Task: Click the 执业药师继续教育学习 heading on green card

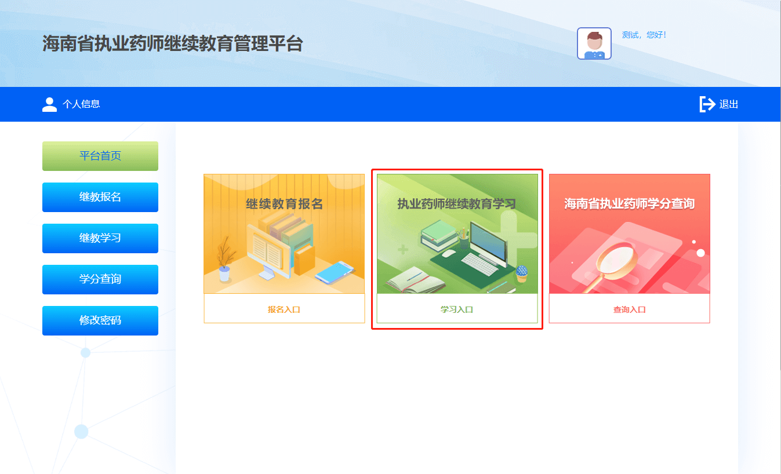Action: pyautogui.click(x=456, y=204)
